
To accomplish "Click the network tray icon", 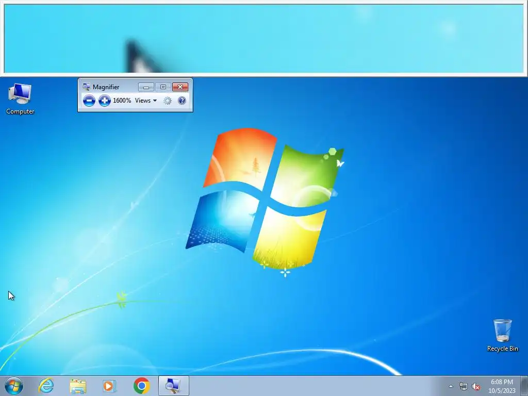I will [x=464, y=387].
